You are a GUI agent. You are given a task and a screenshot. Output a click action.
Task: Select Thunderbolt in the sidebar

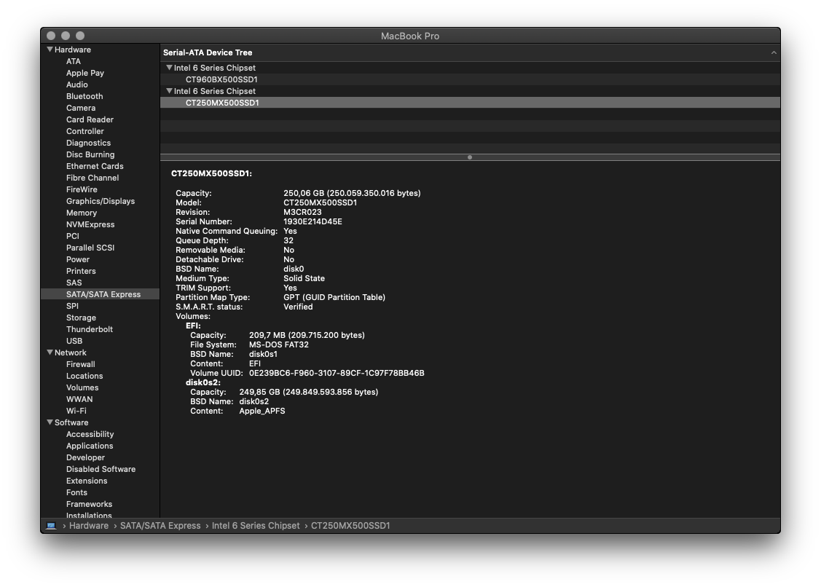coord(90,329)
